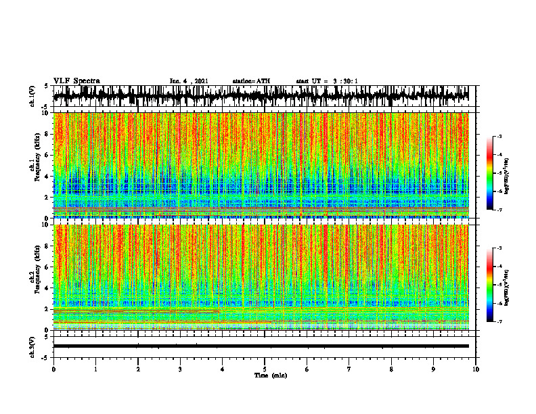This screenshot has height=414, width=536.
Task: Click time-axis tick label "4"
Action: pyautogui.click(x=223, y=369)
